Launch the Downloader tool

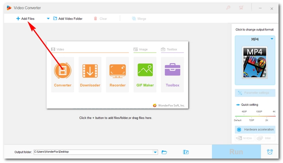(89, 74)
